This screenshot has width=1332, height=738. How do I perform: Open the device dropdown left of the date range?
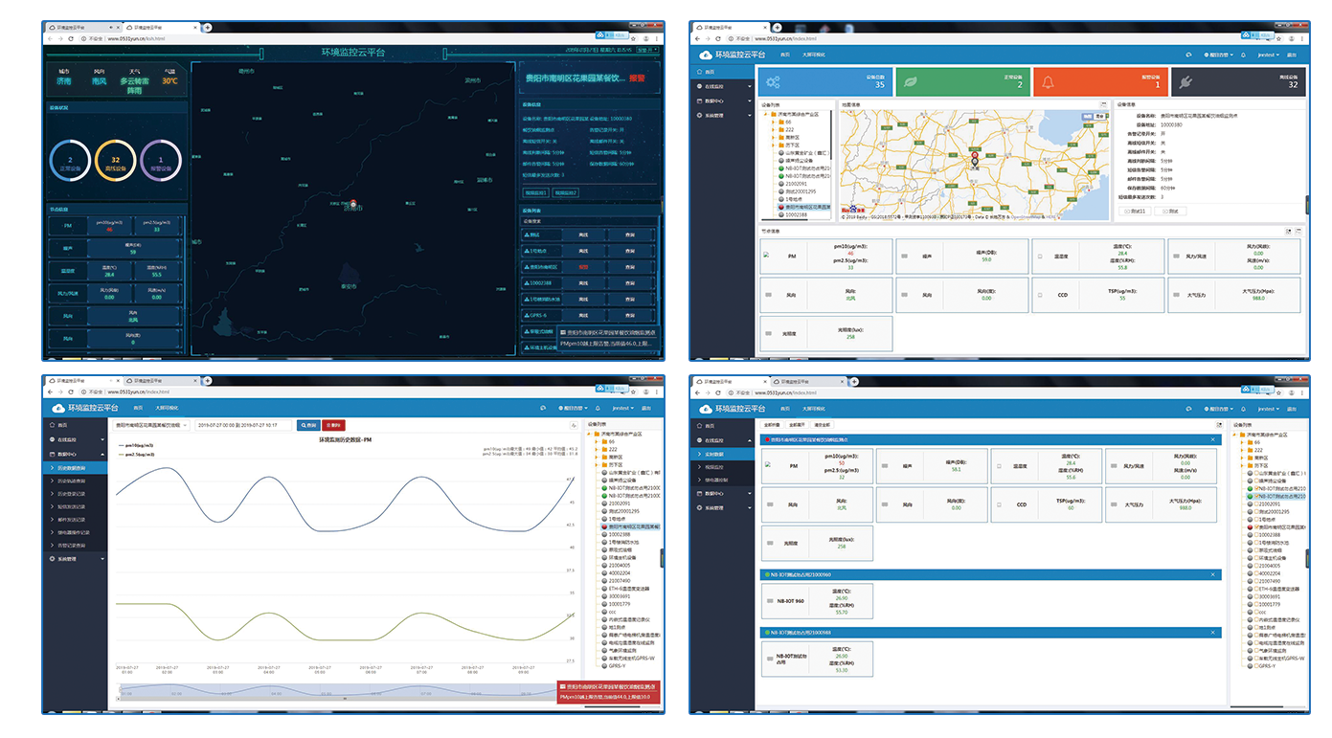151,425
